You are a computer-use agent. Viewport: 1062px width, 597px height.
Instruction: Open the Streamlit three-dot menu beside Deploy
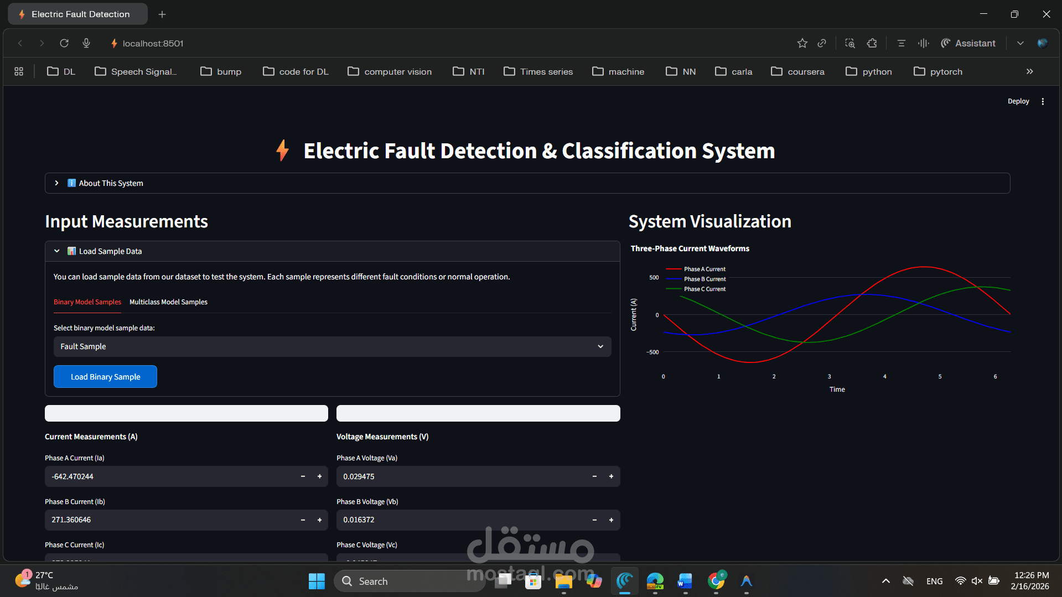1043,101
